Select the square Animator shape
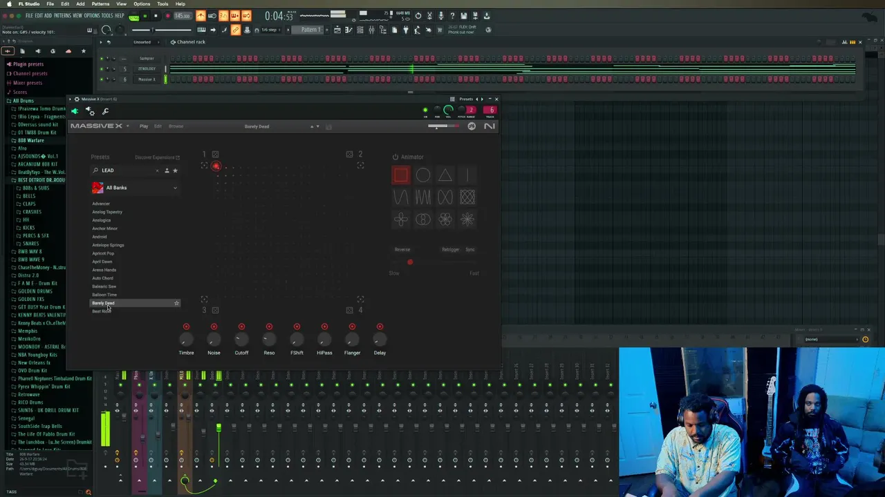This screenshot has width=885, height=497. coord(401,175)
